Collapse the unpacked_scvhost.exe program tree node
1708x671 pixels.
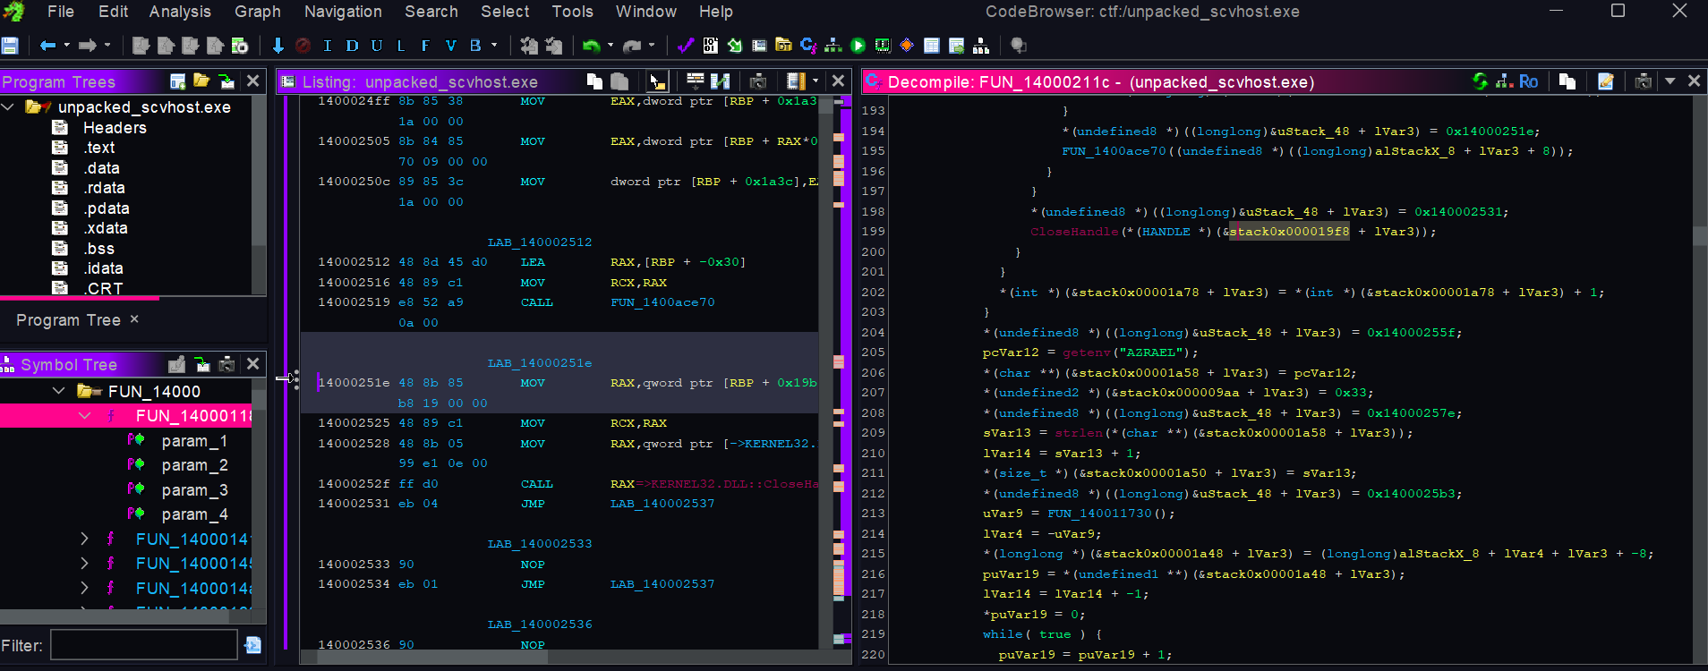click(x=9, y=107)
